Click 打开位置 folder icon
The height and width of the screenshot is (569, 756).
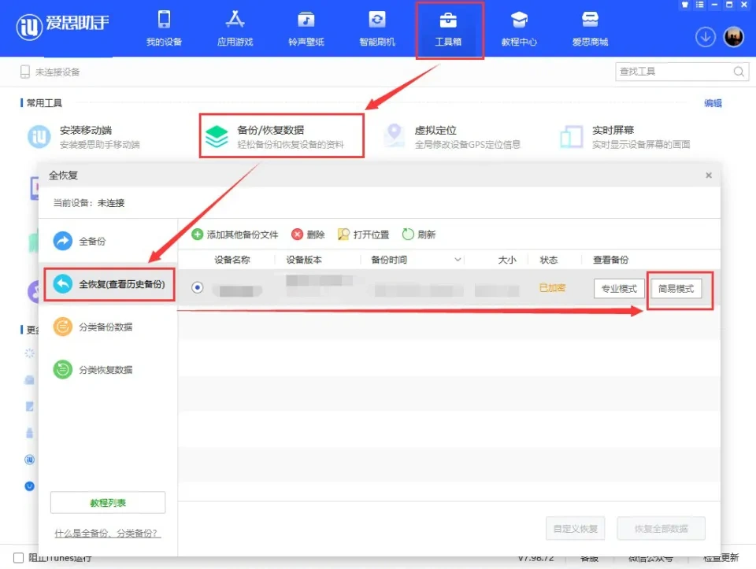[x=343, y=235]
